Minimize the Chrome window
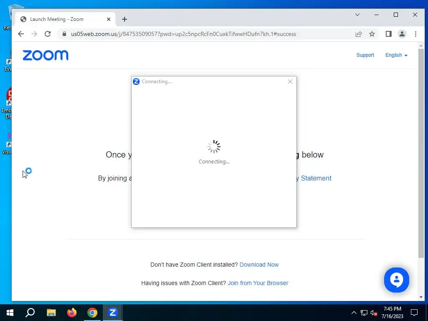Image resolution: width=428 pixels, height=321 pixels. click(x=377, y=15)
